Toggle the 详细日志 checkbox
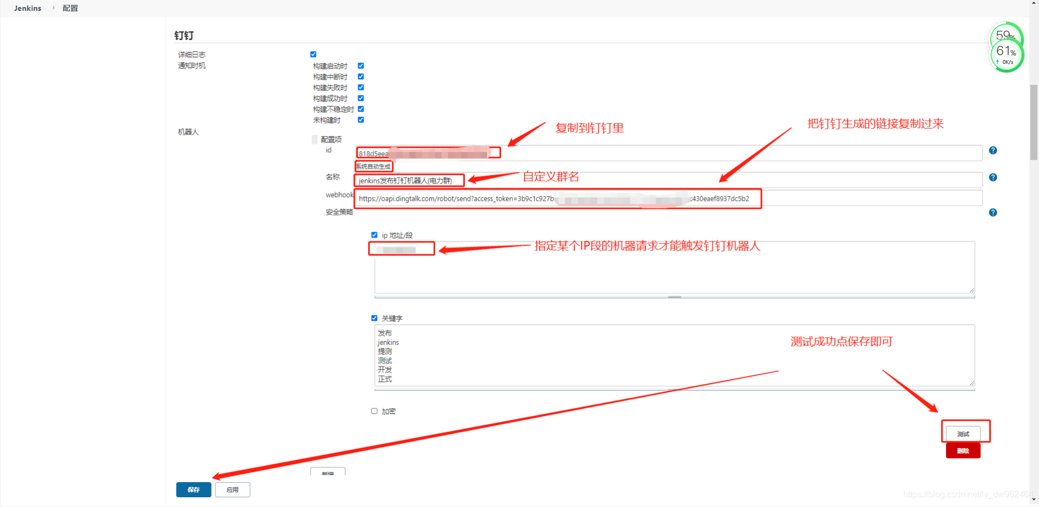The image size is (1039, 507). tap(313, 55)
